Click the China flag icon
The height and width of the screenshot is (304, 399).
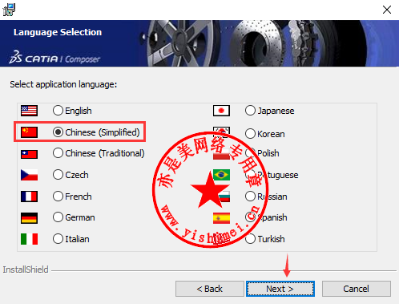click(29, 132)
